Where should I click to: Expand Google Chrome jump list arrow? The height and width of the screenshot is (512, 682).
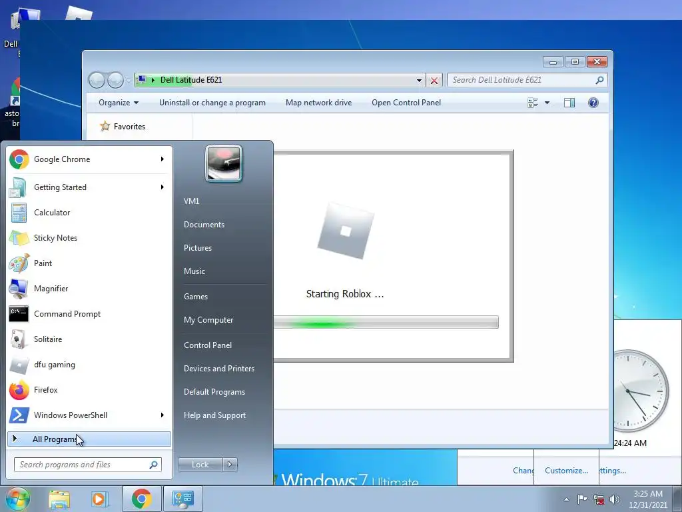[x=163, y=159]
